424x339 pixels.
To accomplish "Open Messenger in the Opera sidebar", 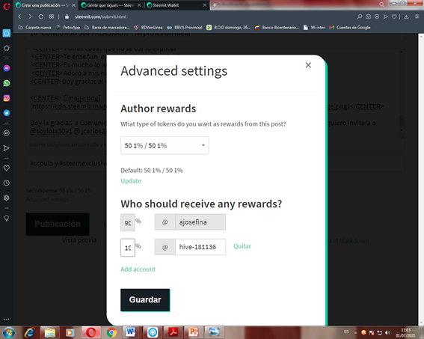I will click(x=7, y=68).
